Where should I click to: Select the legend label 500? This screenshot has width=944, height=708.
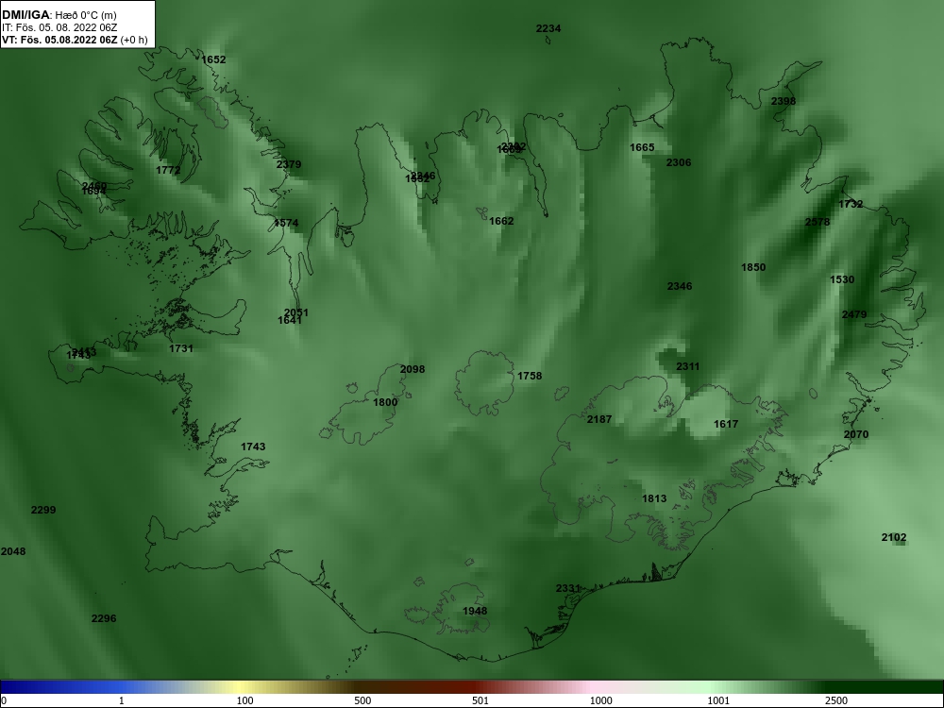(363, 700)
